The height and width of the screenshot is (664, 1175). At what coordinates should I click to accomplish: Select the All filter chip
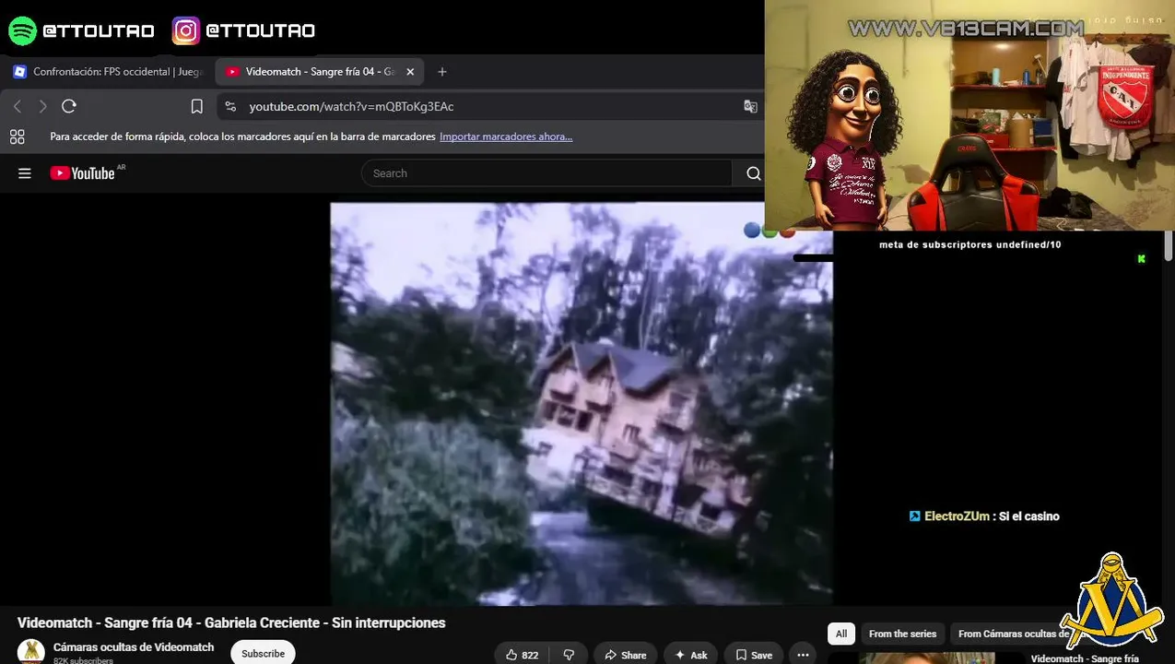(840, 634)
